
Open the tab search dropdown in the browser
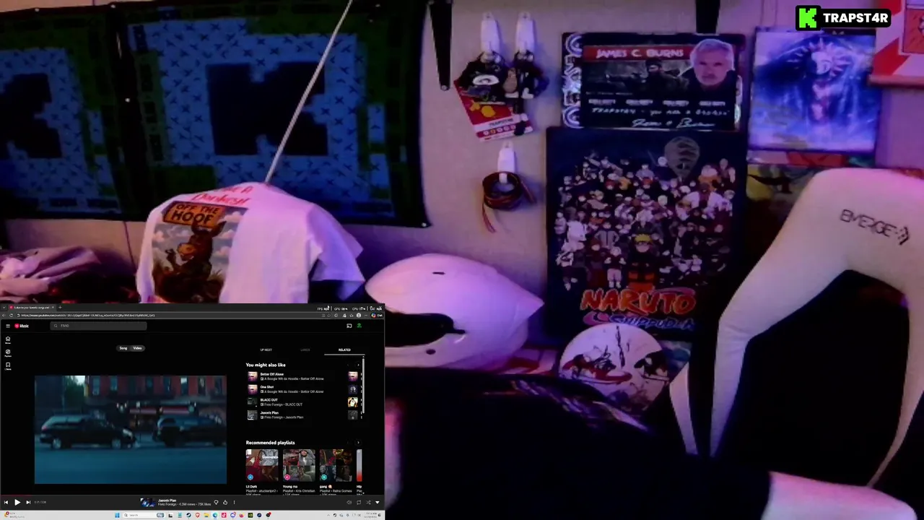pos(4,308)
